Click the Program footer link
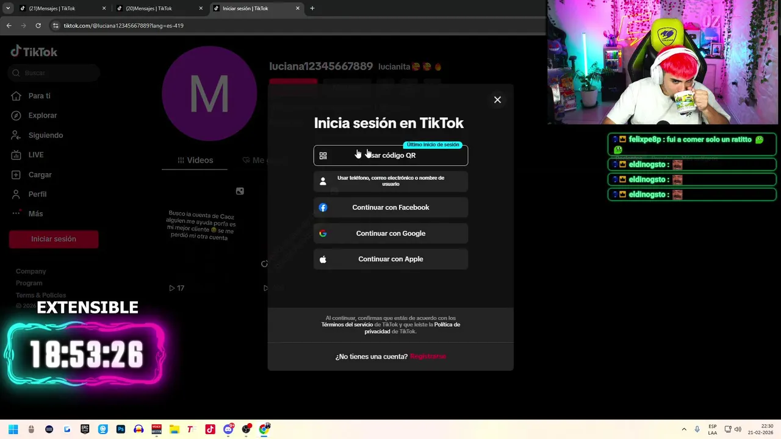This screenshot has height=439, width=781. coord(29,283)
